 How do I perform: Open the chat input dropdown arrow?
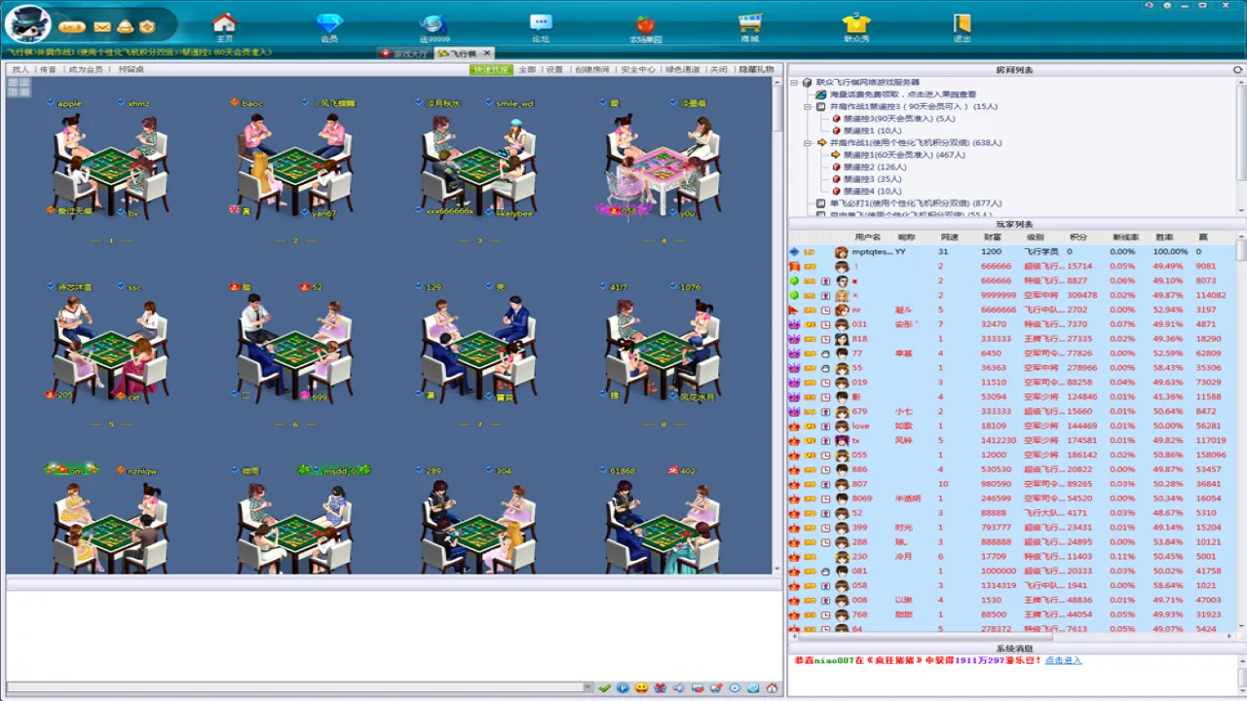[x=587, y=687]
